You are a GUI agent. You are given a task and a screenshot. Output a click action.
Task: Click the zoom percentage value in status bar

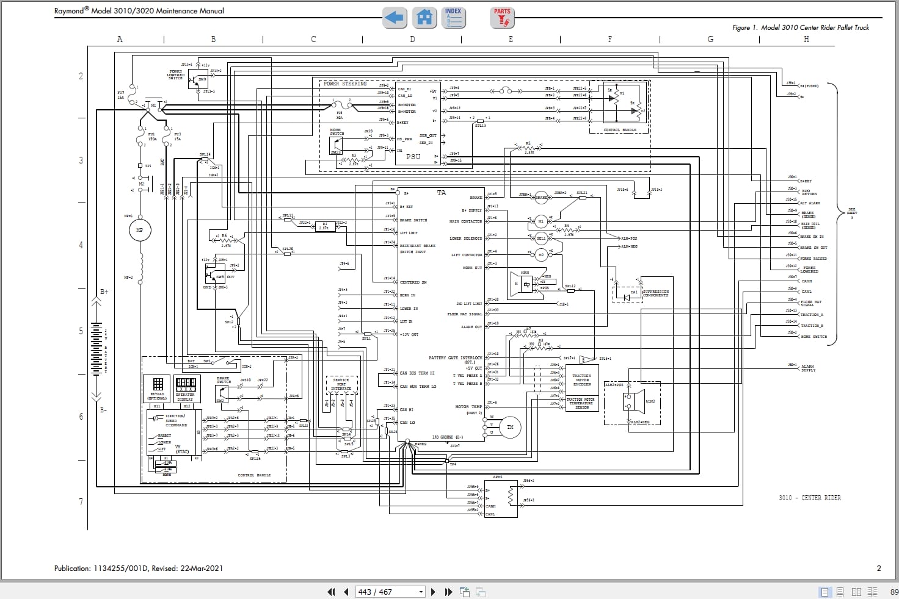(894, 592)
